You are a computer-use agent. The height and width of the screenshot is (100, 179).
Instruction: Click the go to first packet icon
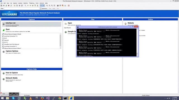pyautogui.click(x=35, y=6)
